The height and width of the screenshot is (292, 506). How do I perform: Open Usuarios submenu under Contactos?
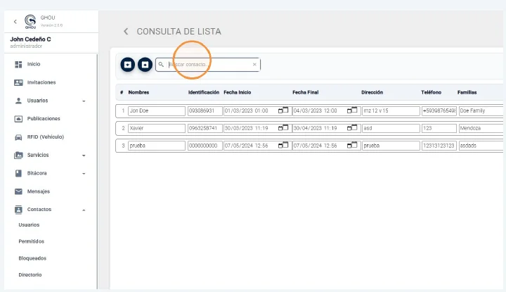(x=29, y=225)
